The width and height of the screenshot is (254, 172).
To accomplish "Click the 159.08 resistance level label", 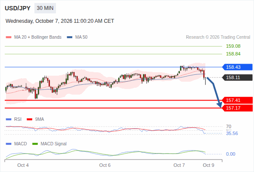I will click(233, 46).
